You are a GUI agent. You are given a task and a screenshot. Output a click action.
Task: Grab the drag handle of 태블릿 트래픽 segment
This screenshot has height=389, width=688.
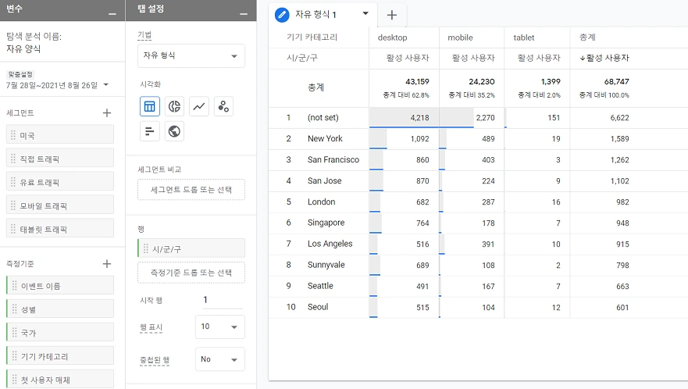point(13,228)
